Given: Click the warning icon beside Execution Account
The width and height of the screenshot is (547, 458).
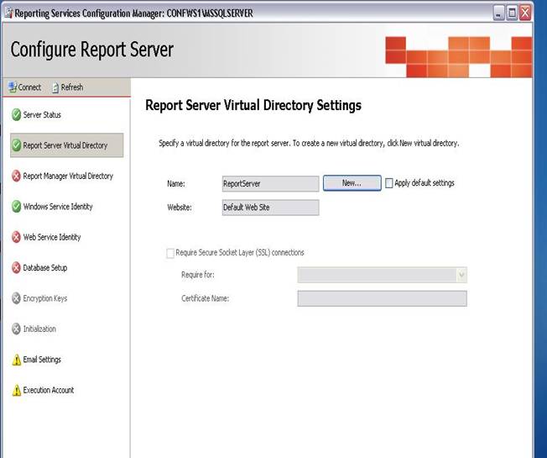Looking at the screenshot, I should click(16, 391).
